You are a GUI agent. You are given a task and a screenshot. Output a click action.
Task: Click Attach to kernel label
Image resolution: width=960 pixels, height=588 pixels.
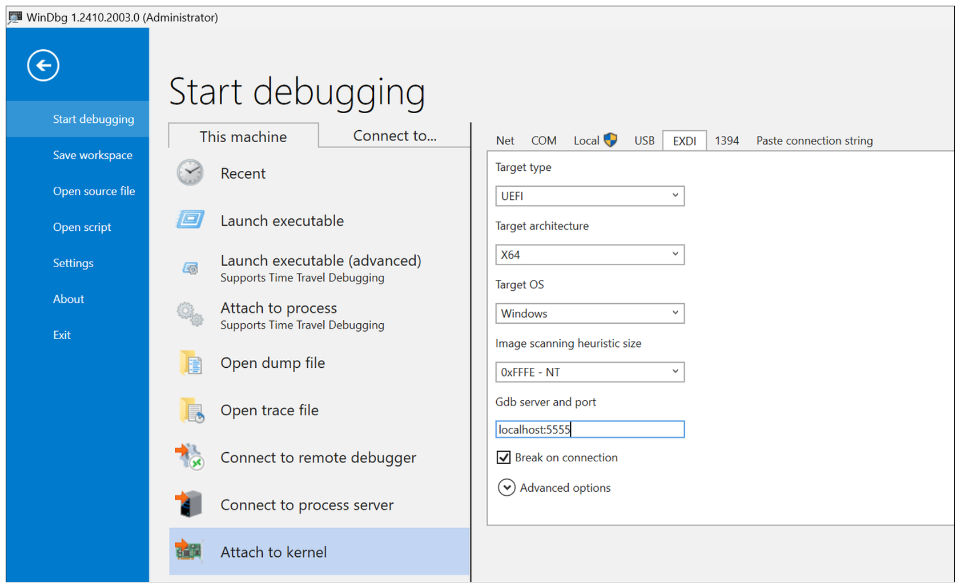tap(274, 552)
